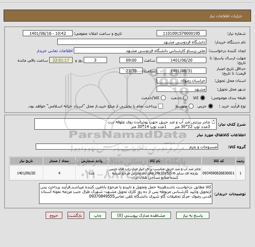
Task: Click the unit cell عدد
Action: pyautogui.click(x=92, y=173)
